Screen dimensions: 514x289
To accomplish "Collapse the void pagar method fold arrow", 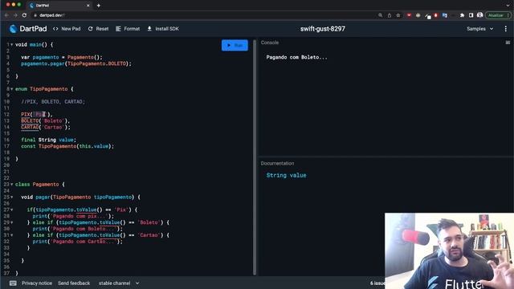I will click(x=12, y=197).
